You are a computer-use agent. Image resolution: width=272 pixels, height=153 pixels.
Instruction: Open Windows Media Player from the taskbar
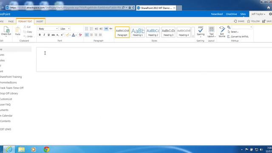click(x=34, y=149)
